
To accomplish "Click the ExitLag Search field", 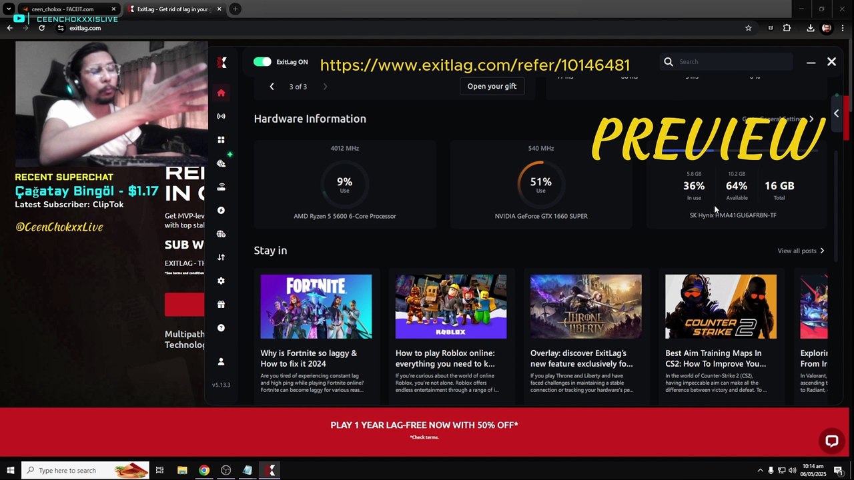I will 727,62.
